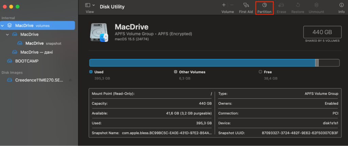
Task: Click the Other Volumes 6,3 GB value
Action: pos(185,79)
